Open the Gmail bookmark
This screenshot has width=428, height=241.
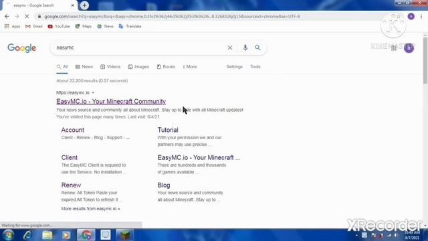(x=34, y=26)
